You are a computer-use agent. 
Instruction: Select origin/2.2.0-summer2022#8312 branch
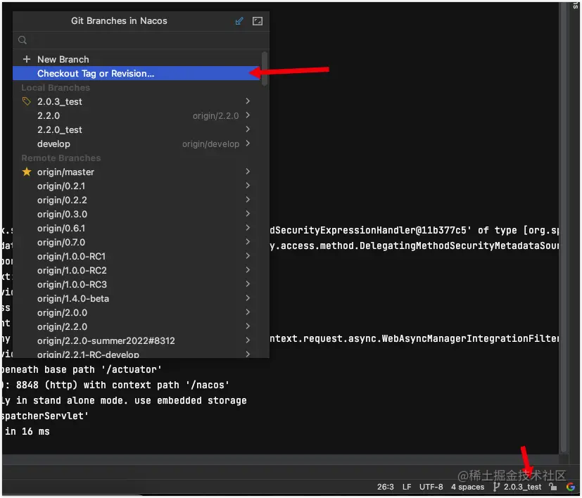137,340
